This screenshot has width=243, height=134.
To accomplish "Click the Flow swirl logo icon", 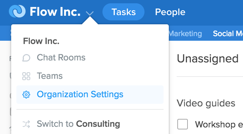I will point(17,11).
